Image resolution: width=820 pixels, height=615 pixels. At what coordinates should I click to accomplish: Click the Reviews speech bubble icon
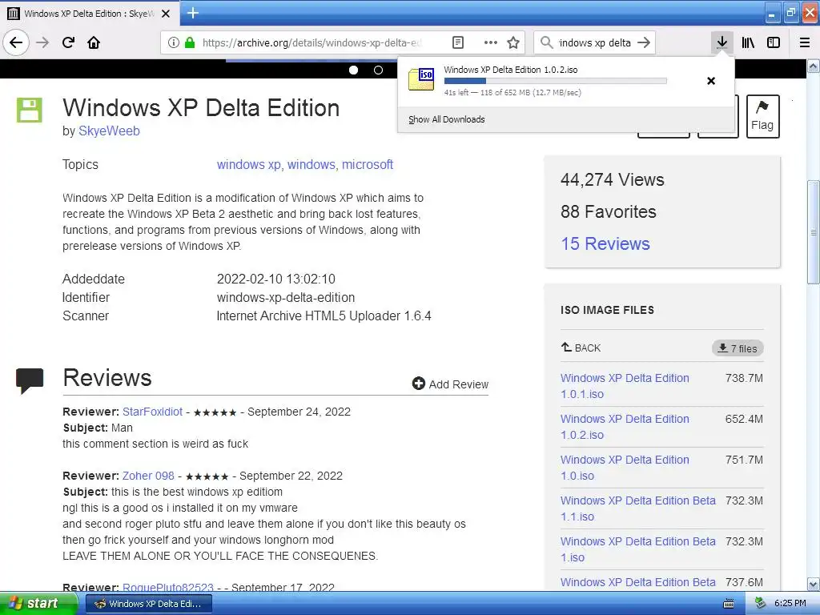tap(30, 380)
